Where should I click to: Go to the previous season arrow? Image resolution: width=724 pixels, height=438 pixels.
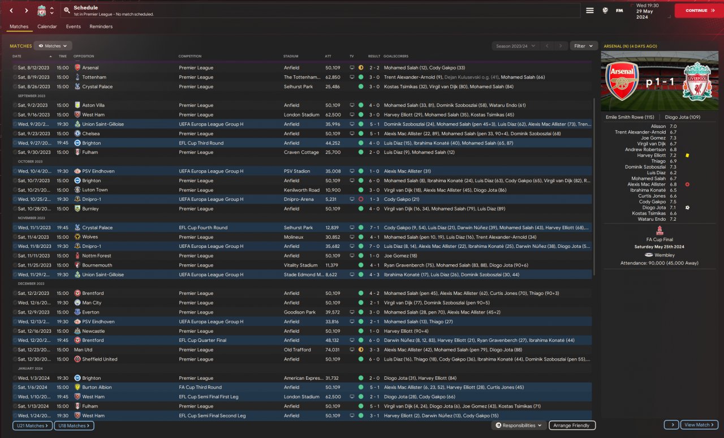(546, 46)
